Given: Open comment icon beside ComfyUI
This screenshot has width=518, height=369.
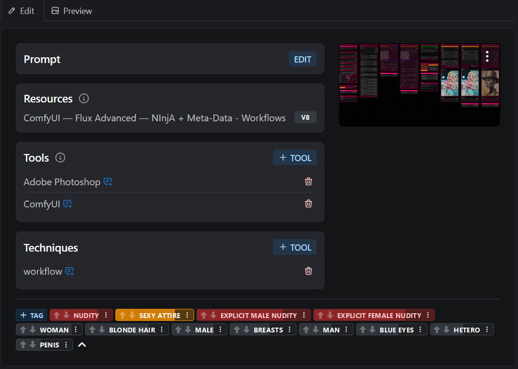Looking at the screenshot, I should 67,204.
